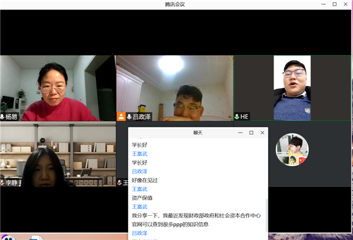Click the orange host icon before 吕政泽

pos(121,117)
